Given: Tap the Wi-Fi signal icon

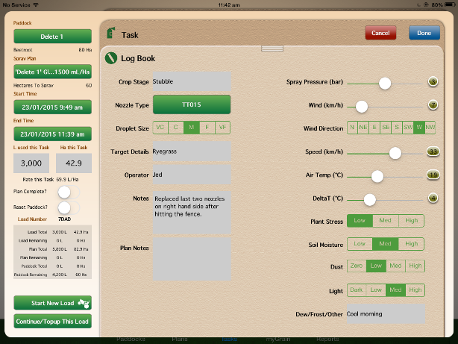Looking at the screenshot, I should pos(43,4).
